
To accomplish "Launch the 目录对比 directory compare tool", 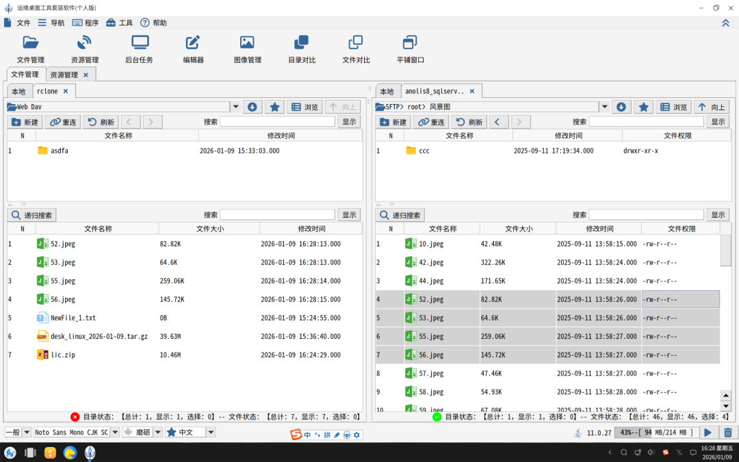I will [x=302, y=49].
